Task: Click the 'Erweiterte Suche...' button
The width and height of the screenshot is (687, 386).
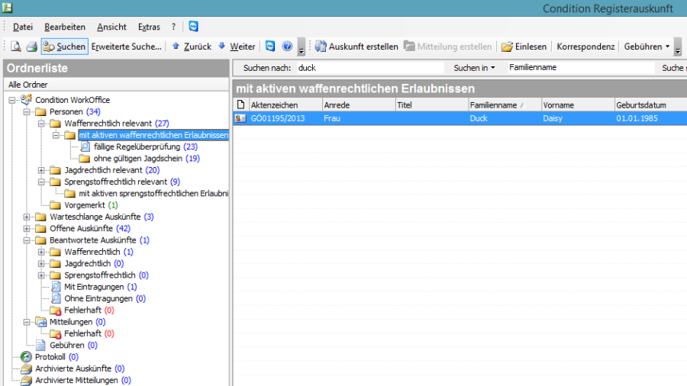Action: pos(127,47)
